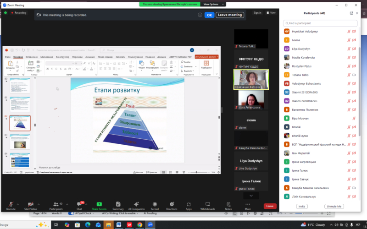Viewport: 367px width, 229px height.
Task: Click the Unmute Me button
Action: pyautogui.click(x=334, y=207)
